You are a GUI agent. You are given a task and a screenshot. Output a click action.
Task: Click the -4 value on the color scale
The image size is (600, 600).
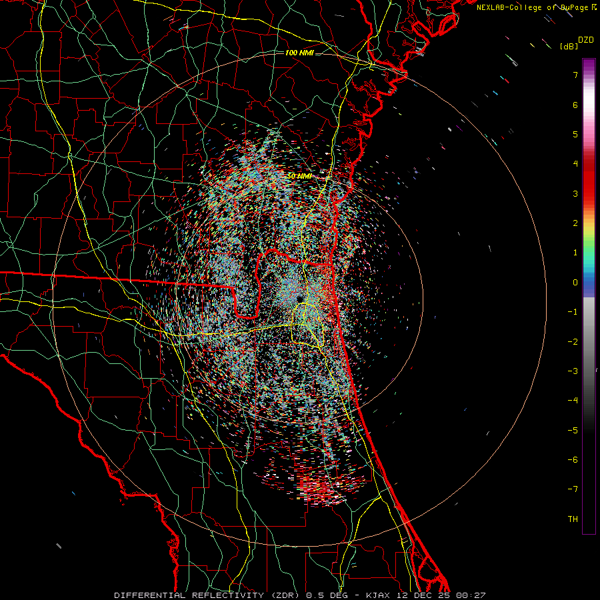click(573, 401)
